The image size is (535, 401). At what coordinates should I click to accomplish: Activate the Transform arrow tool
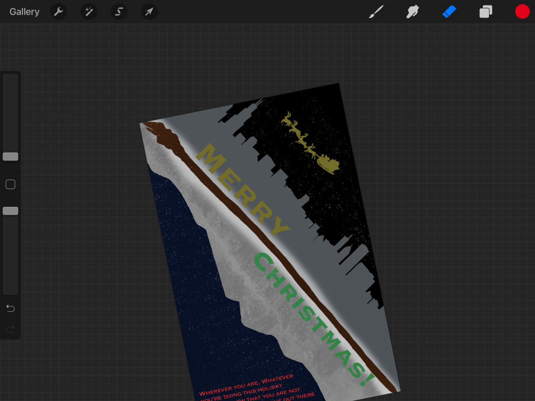(x=149, y=12)
